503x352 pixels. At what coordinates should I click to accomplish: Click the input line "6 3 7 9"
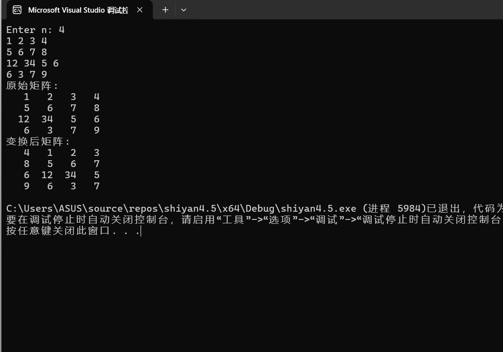tap(27, 74)
